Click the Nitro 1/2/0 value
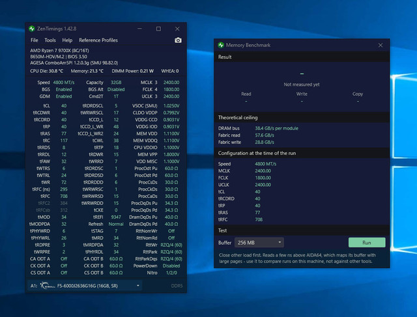This screenshot has width=417, height=317. coord(171,273)
